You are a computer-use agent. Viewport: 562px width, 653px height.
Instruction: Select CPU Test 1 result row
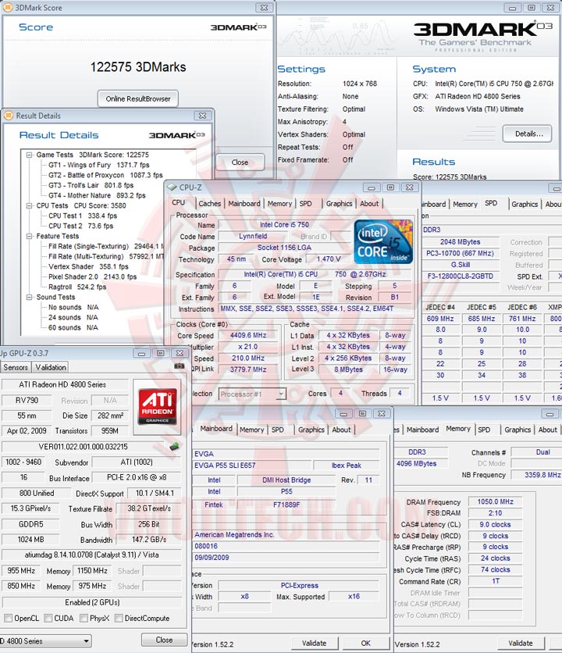click(x=83, y=216)
